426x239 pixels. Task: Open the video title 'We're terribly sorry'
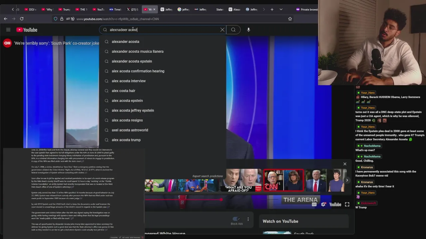point(57,43)
